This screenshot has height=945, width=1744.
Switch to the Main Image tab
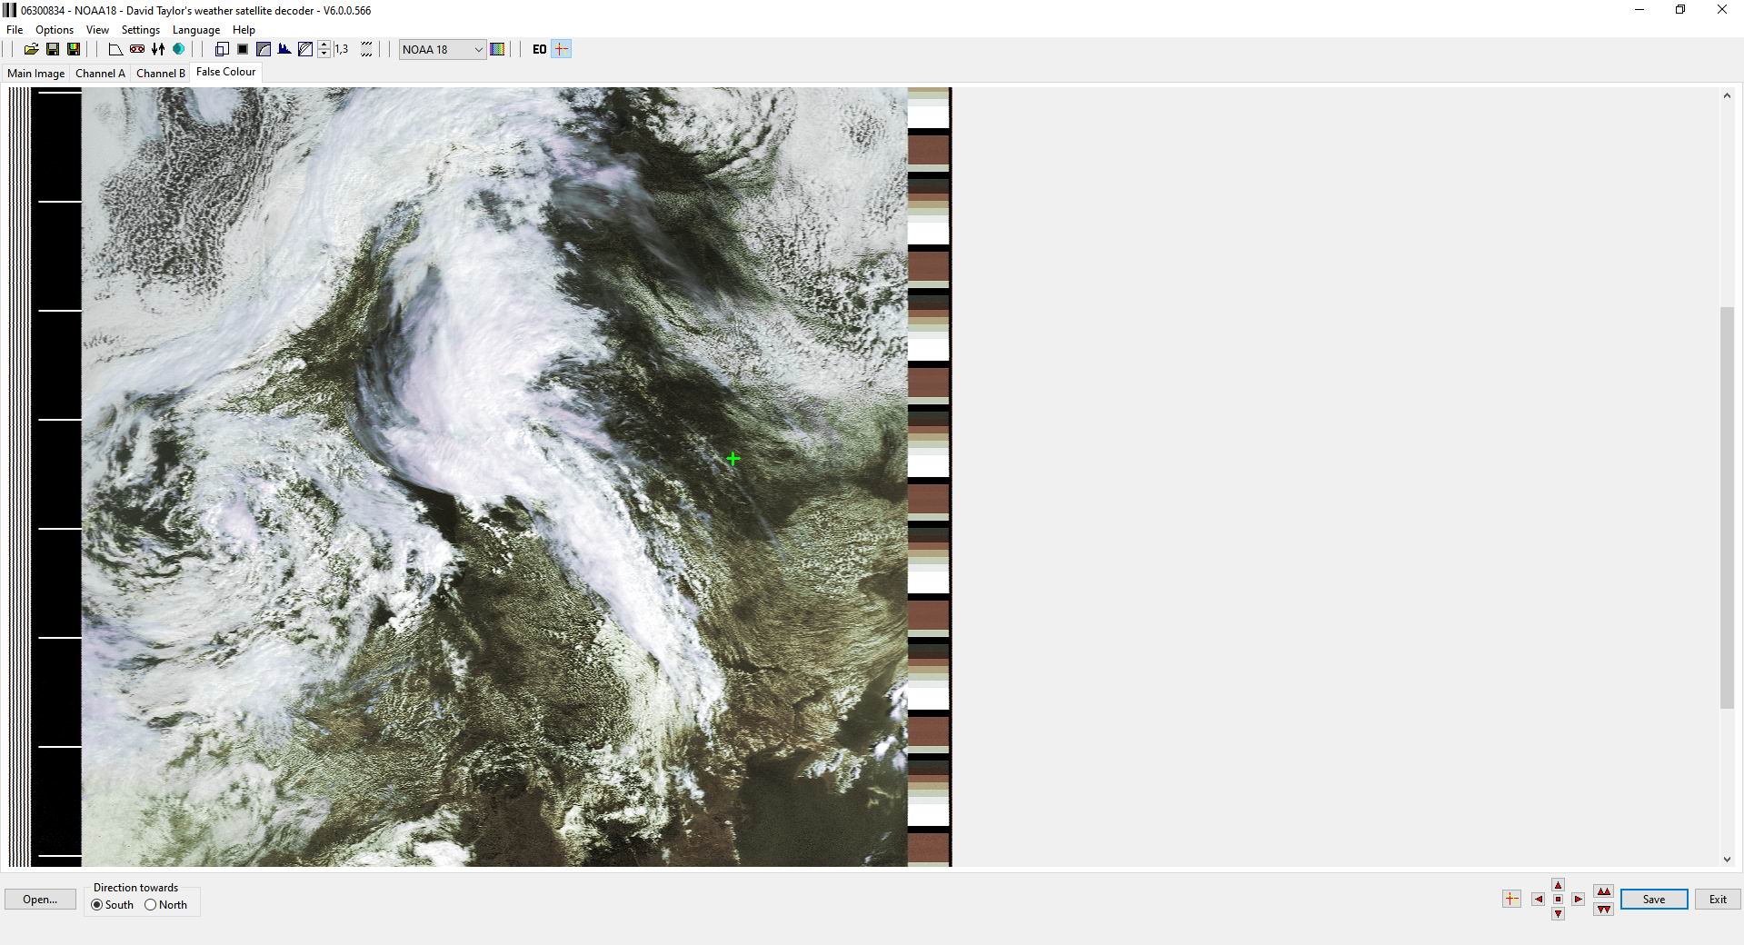36,74
